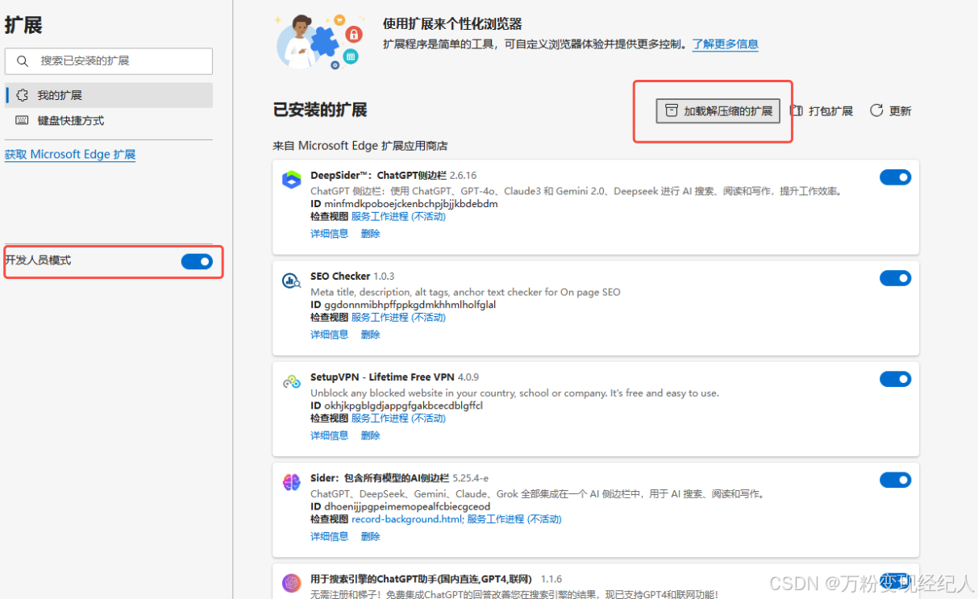This screenshot has width=978, height=599.
Task: Click 删除 for DeepSider
Action: point(370,234)
